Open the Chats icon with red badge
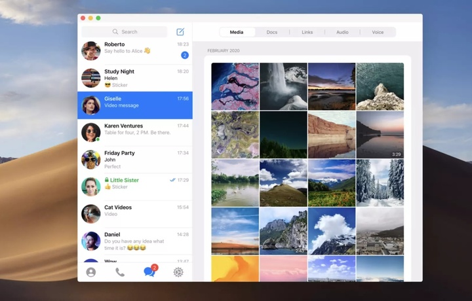 pos(151,271)
